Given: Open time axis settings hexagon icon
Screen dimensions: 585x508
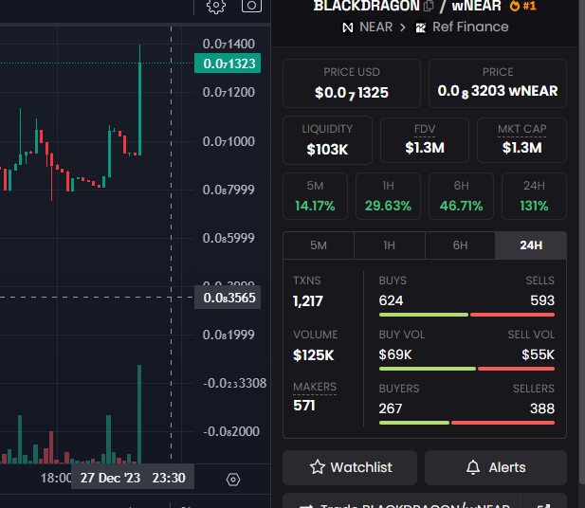Looking at the screenshot, I should [x=233, y=480].
